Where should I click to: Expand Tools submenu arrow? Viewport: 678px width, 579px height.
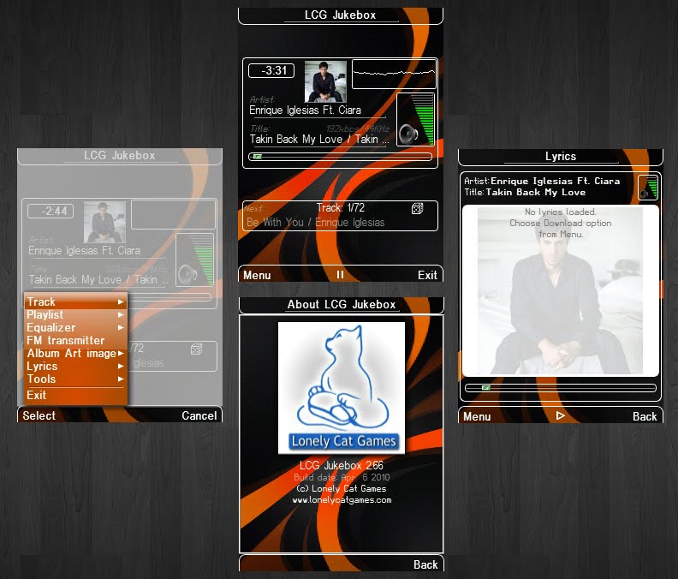(121, 379)
